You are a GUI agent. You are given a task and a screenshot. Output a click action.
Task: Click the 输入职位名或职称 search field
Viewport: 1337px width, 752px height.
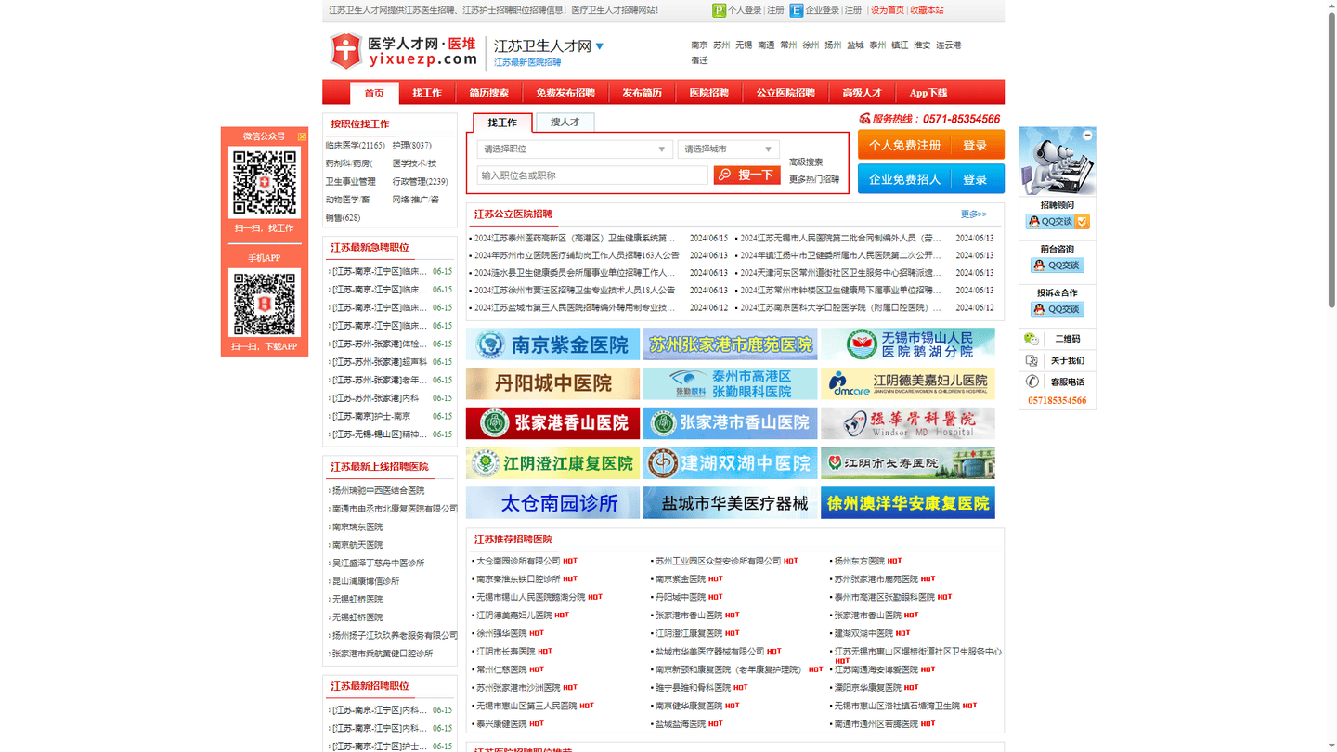pyautogui.click(x=592, y=175)
